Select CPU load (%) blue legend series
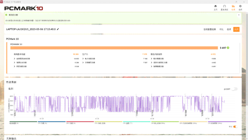This screenshot has width=248, height=140. point(52,123)
